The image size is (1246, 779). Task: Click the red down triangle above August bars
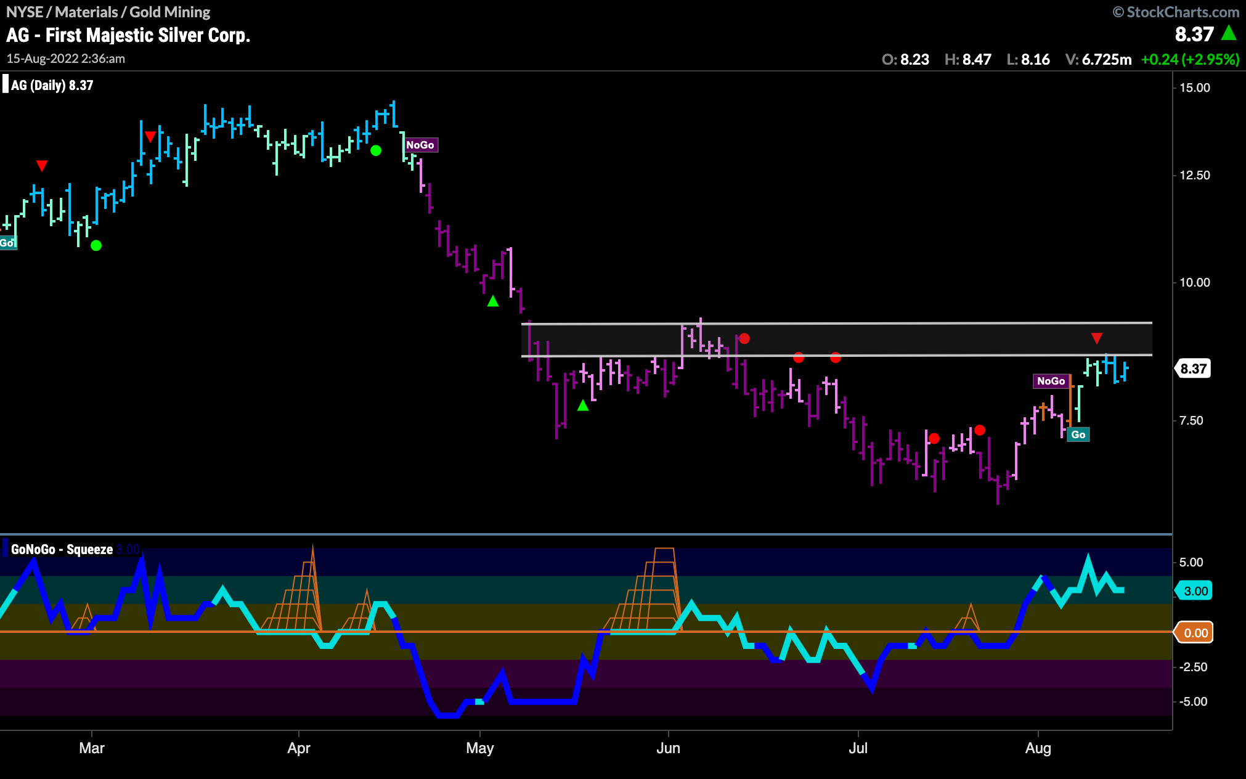pos(1097,338)
